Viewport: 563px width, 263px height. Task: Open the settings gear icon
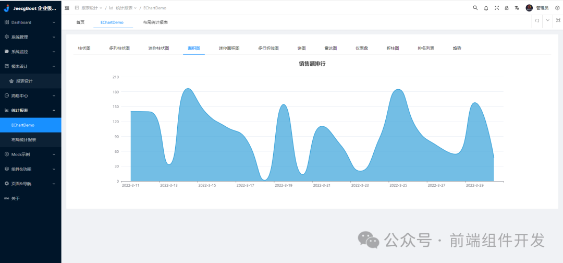(x=557, y=7)
